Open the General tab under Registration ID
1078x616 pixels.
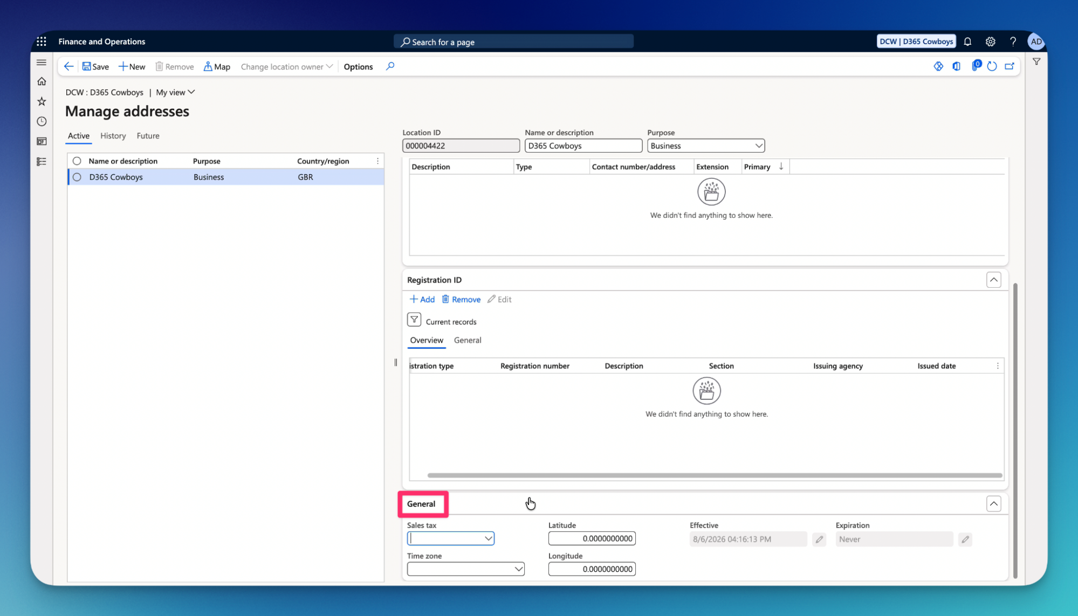click(x=468, y=340)
